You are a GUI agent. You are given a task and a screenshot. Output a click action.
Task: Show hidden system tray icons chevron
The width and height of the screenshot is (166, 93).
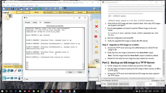click(x=134, y=91)
